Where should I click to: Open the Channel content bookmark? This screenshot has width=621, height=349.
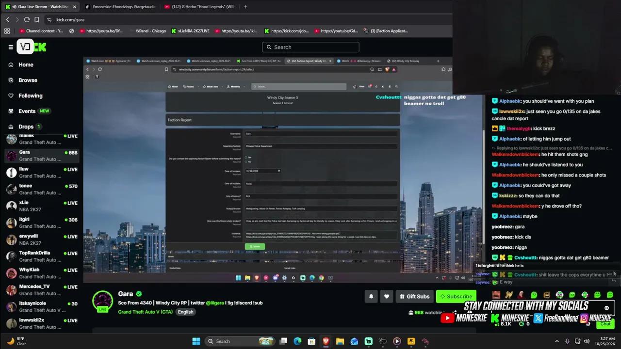pyautogui.click(x=41, y=31)
